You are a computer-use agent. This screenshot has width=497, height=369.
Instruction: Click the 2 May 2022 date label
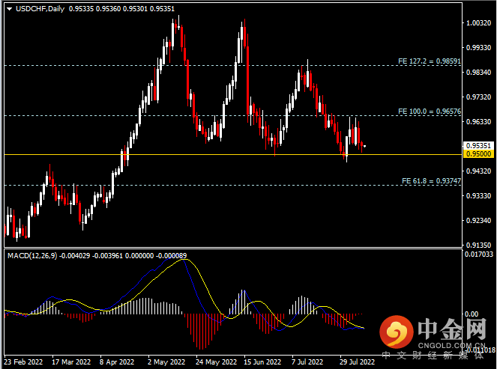click(x=166, y=362)
